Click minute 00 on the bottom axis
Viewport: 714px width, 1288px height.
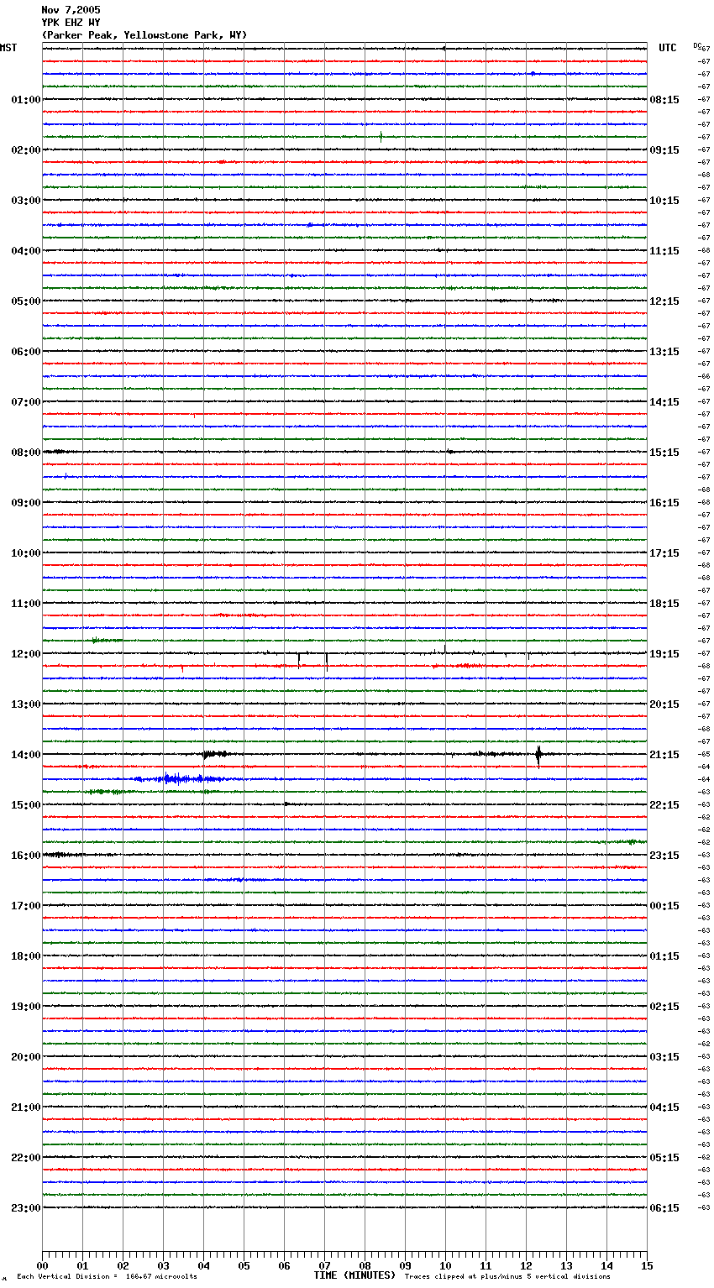[42, 1266]
